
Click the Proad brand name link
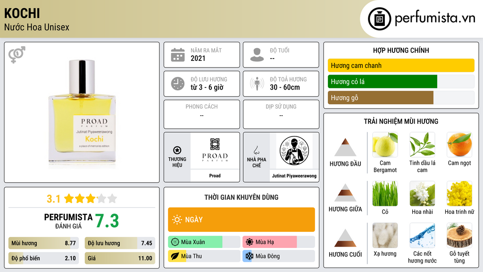(215, 176)
